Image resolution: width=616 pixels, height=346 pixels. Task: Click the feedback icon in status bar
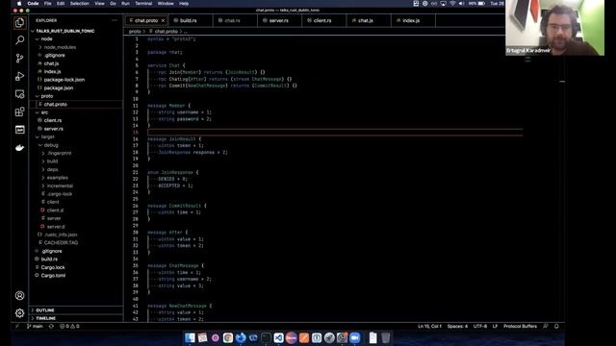click(x=546, y=327)
